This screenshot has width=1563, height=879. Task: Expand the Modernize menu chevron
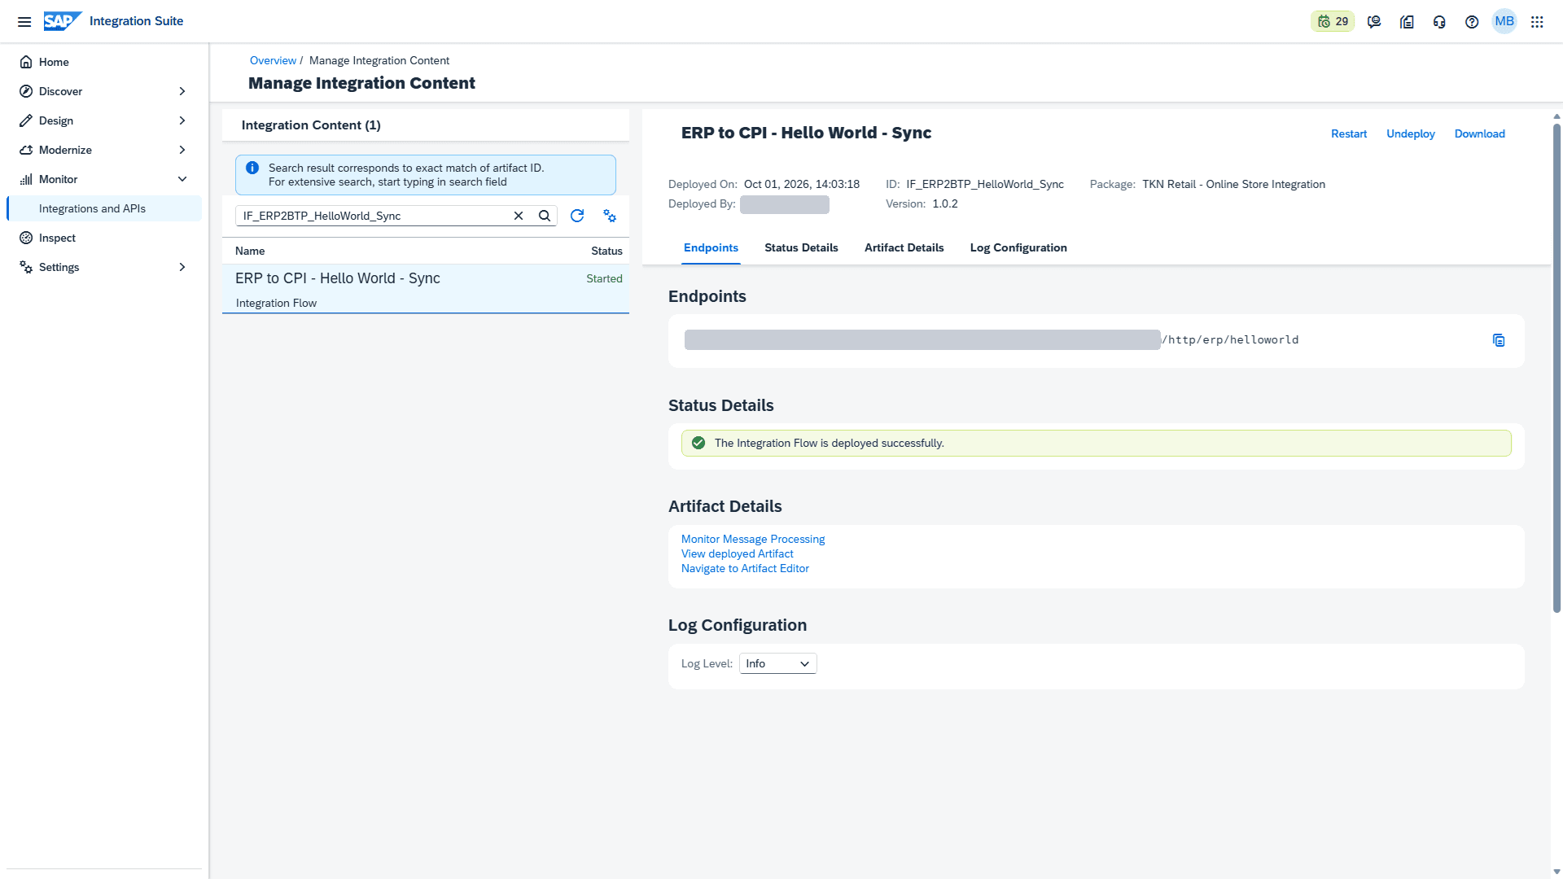[182, 150]
